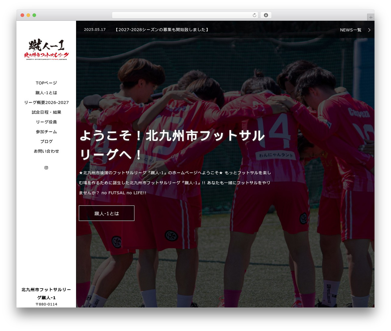Open お問い合わせ menu item
Screen dimensions: 391x331
(x=46, y=151)
